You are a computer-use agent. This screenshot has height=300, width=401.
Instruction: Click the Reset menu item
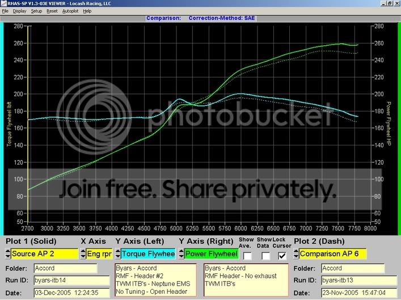coord(52,11)
